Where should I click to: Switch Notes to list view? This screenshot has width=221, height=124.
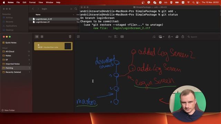click(x=37, y=37)
